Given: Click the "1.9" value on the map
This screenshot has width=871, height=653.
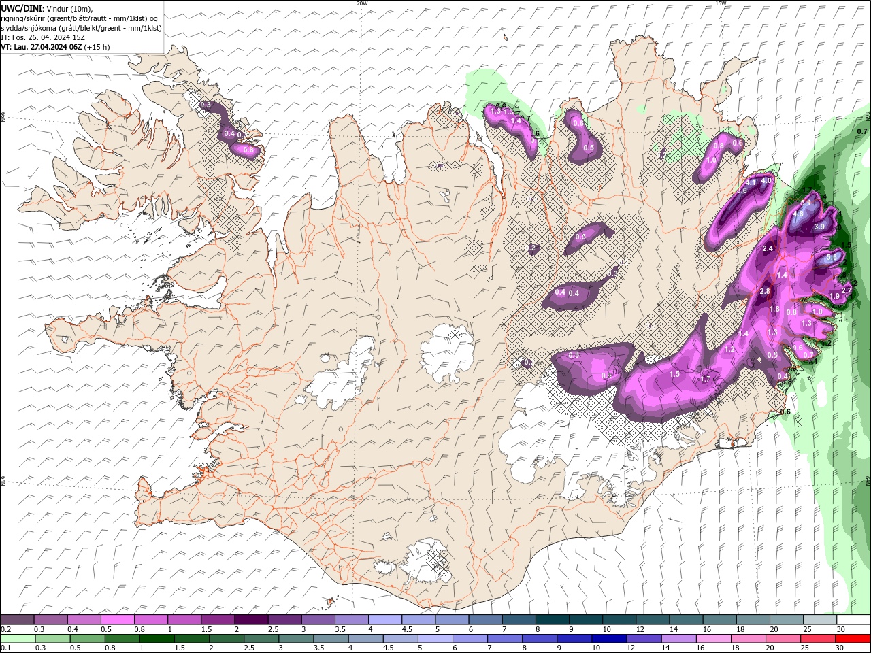Looking at the screenshot, I should click(835, 296).
